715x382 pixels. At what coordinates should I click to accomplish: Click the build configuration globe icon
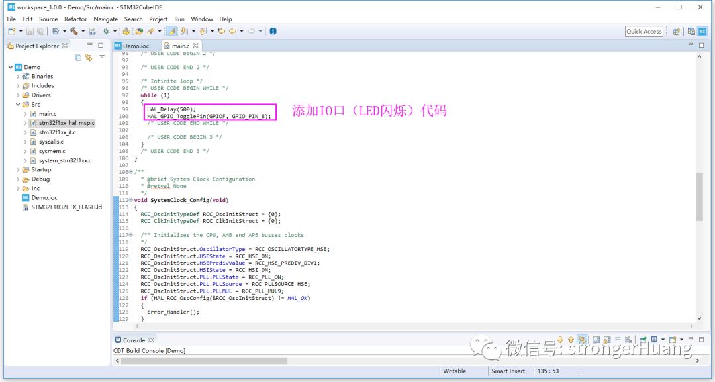click(55, 32)
